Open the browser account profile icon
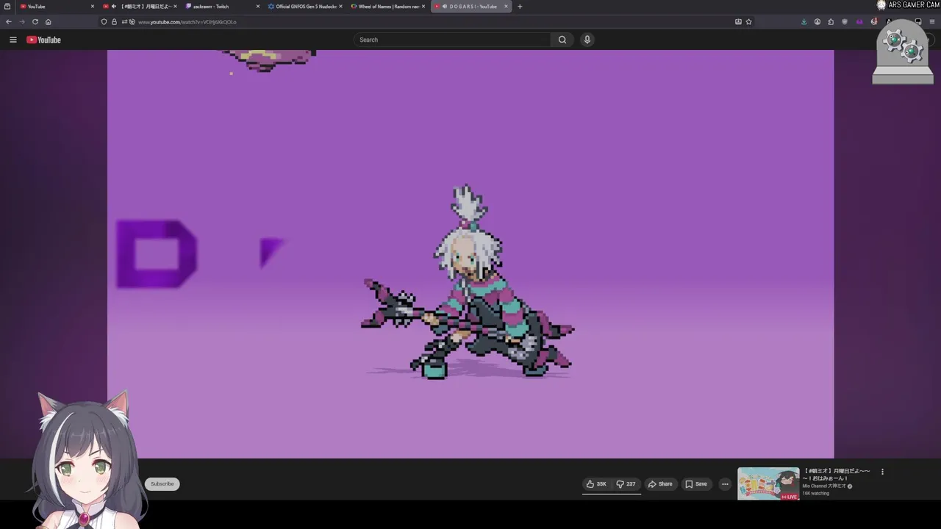This screenshot has width=941, height=529. [x=817, y=22]
